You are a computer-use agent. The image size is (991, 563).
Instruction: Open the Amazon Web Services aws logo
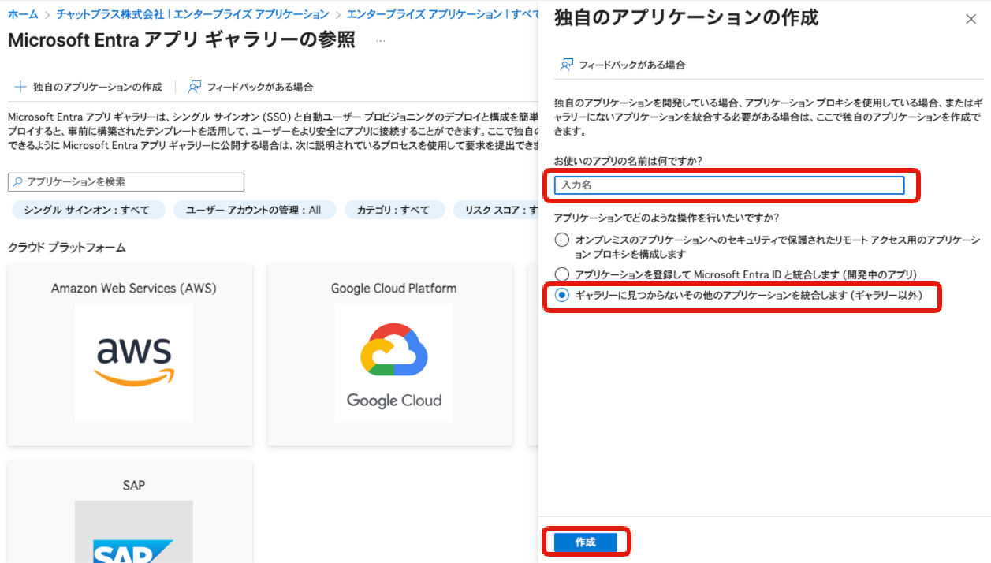(x=134, y=362)
